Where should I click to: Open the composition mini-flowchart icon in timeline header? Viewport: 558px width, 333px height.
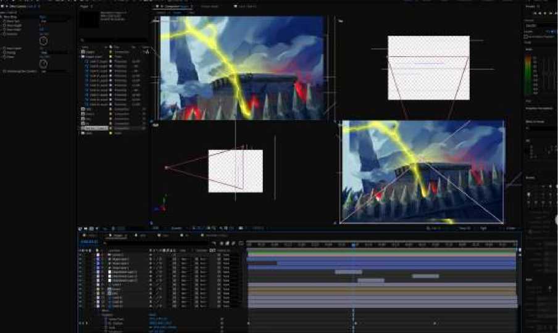(214, 244)
